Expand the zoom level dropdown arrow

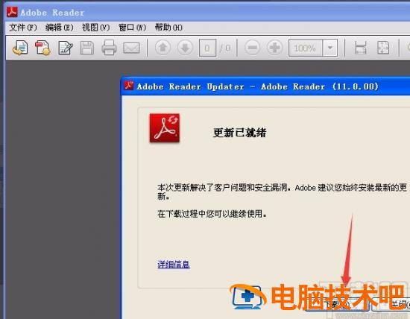[x=330, y=48]
